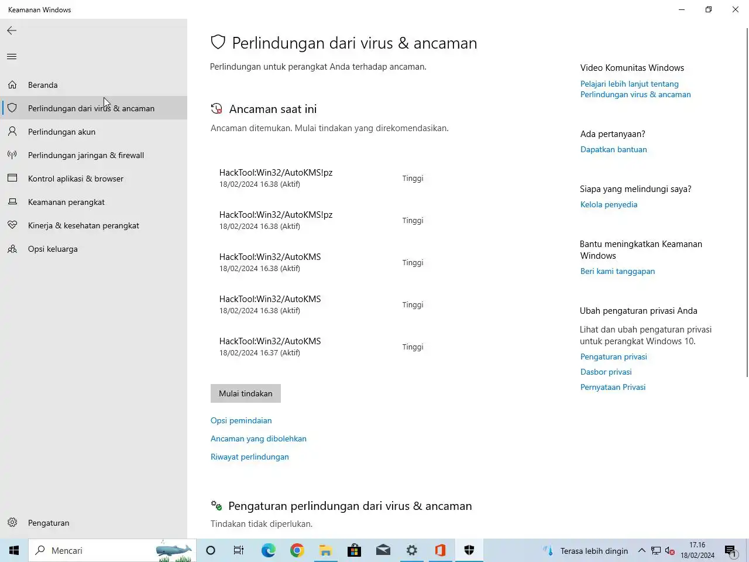The image size is (749, 562).
Task: Launch Microsoft Edge from the taskbar
Action: click(x=268, y=550)
